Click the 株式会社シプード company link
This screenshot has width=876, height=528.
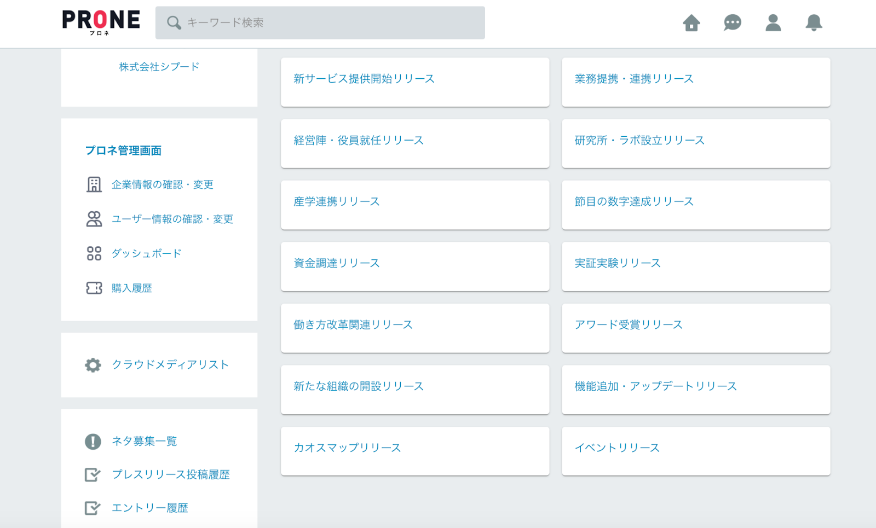159,67
